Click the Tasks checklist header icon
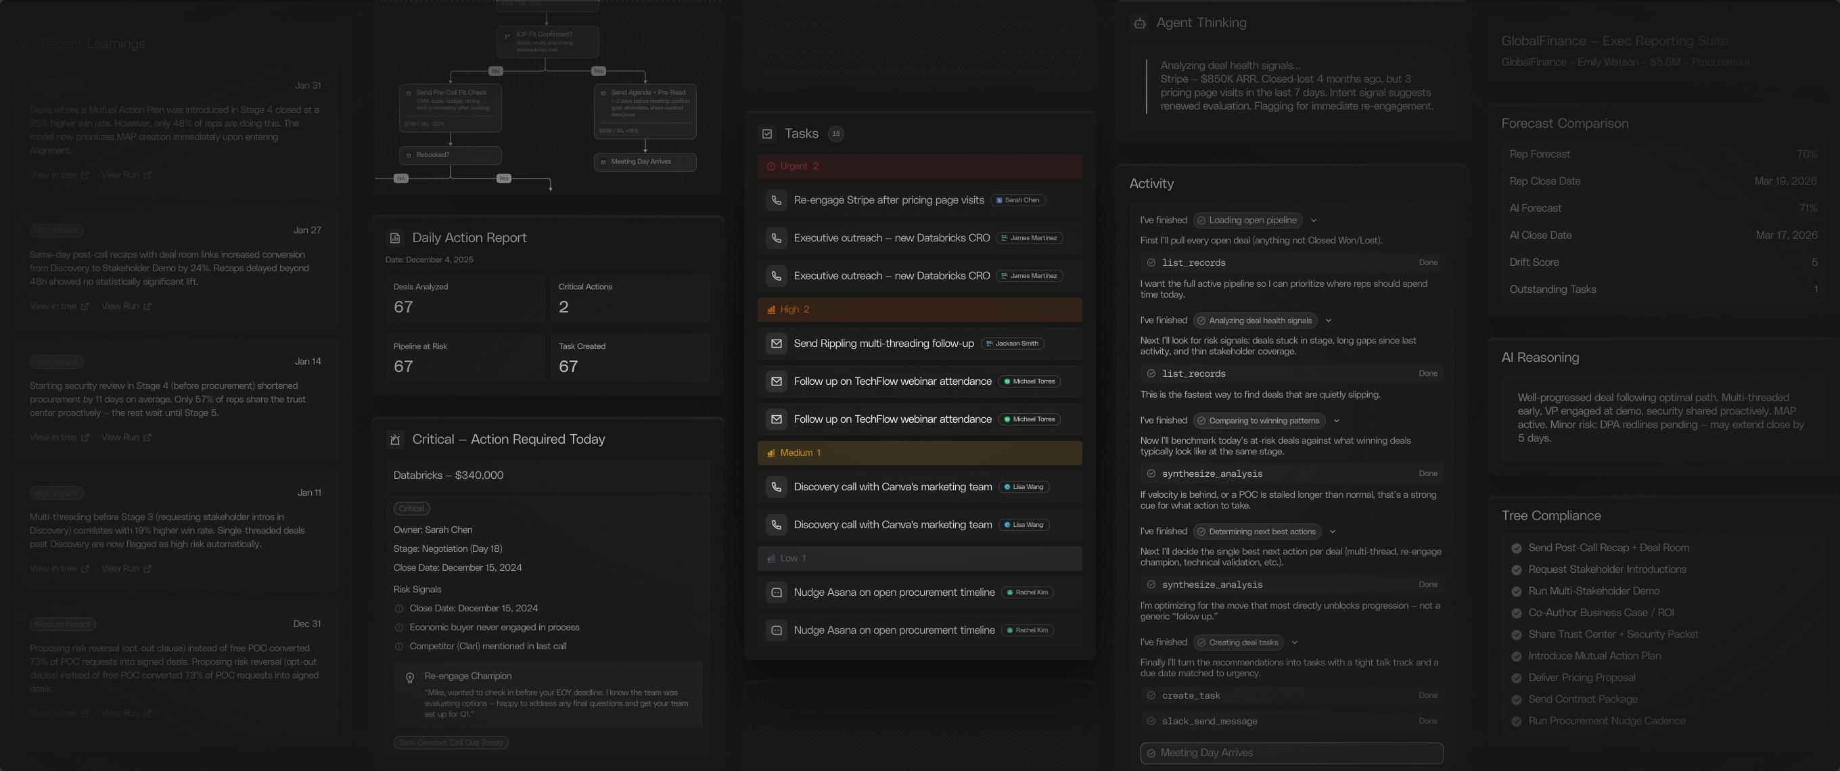This screenshot has height=771, width=1840. pos(767,133)
